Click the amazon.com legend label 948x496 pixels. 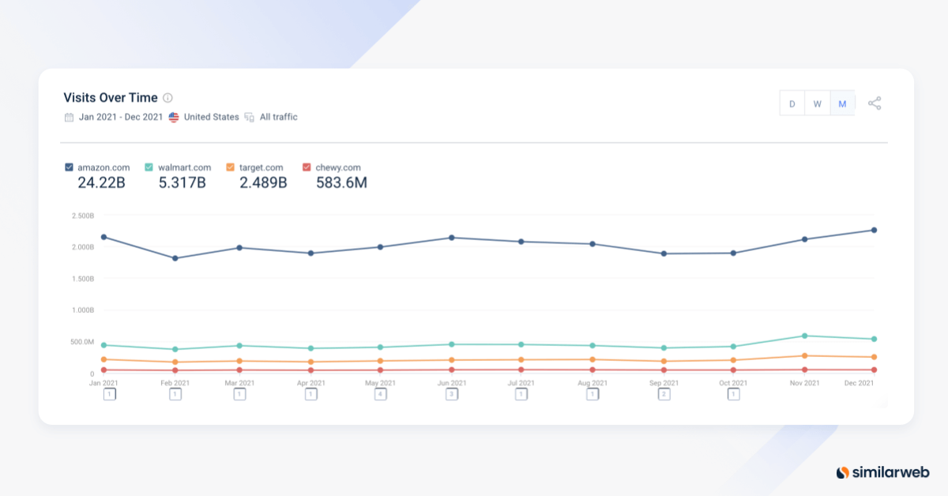pyautogui.click(x=103, y=167)
